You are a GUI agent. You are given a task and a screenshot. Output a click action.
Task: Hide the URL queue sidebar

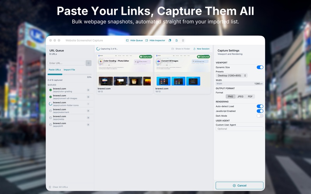click(134, 40)
